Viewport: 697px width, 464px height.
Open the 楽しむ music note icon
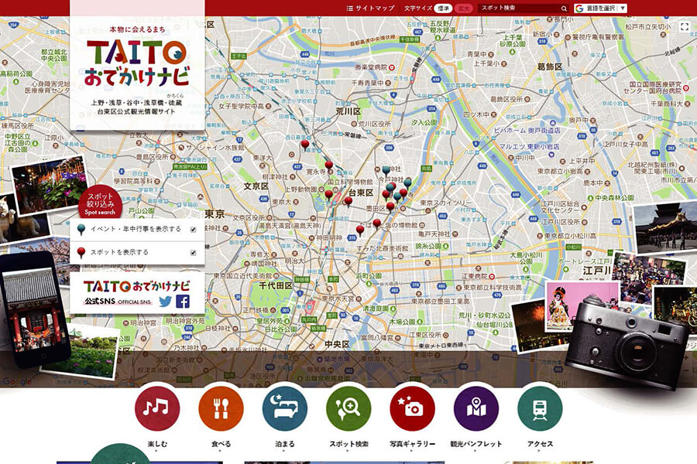click(157, 408)
